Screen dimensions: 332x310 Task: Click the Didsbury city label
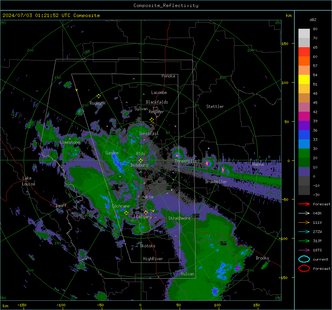click(x=139, y=165)
